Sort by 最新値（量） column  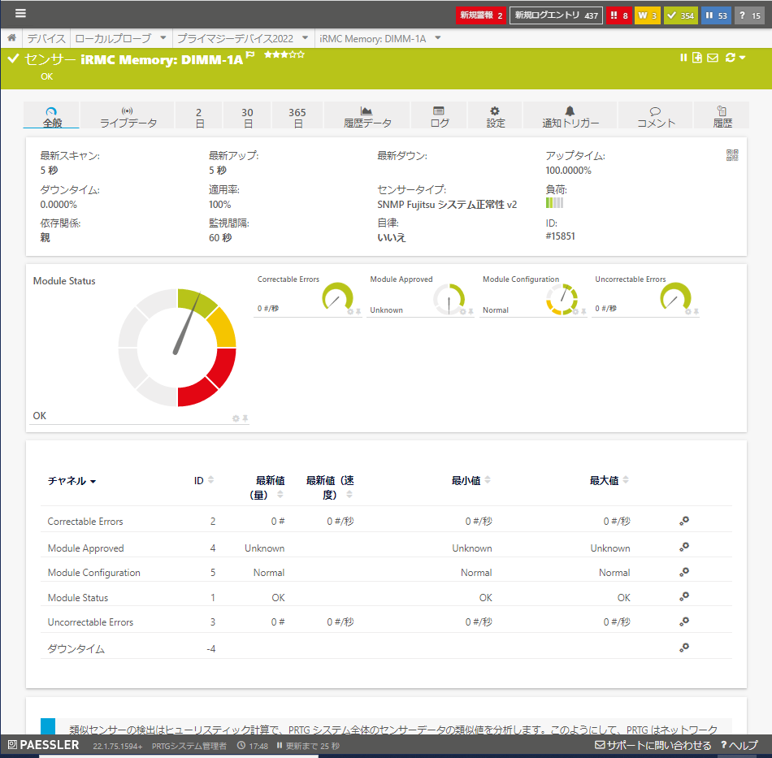[x=267, y=487]
